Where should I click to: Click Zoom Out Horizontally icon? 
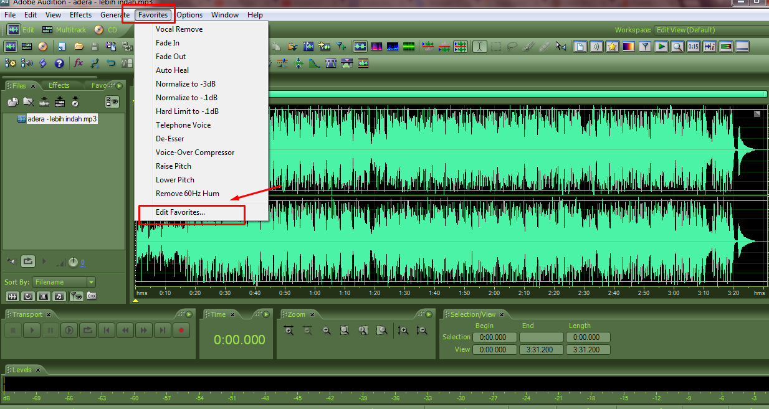[307, 331]
